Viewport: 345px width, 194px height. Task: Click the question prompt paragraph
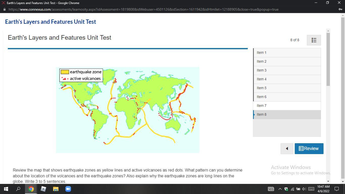(128, 176)
